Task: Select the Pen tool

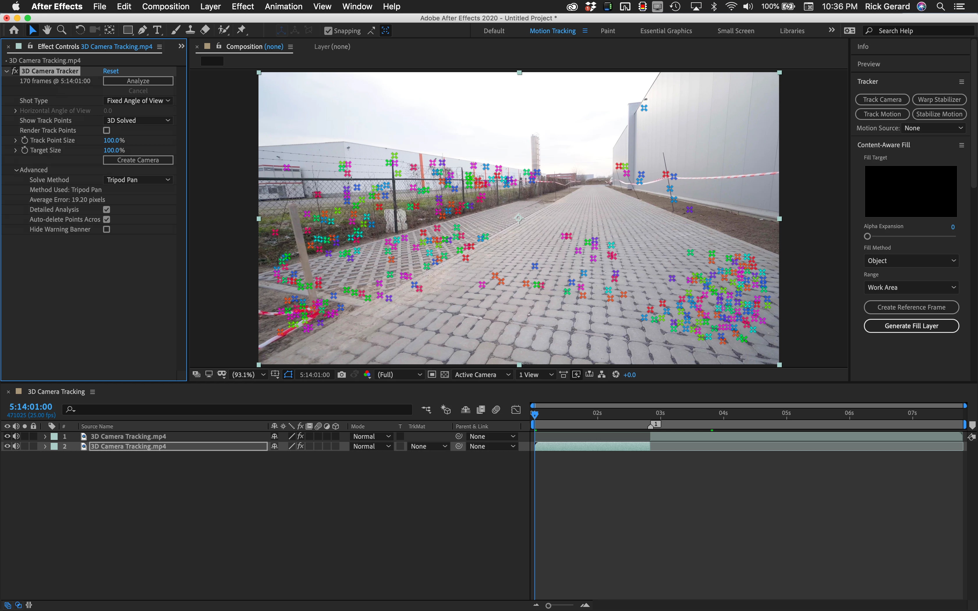Action: 142,30
